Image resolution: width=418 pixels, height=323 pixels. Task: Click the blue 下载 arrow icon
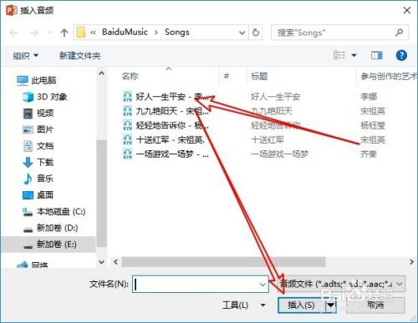click(28, 162)
